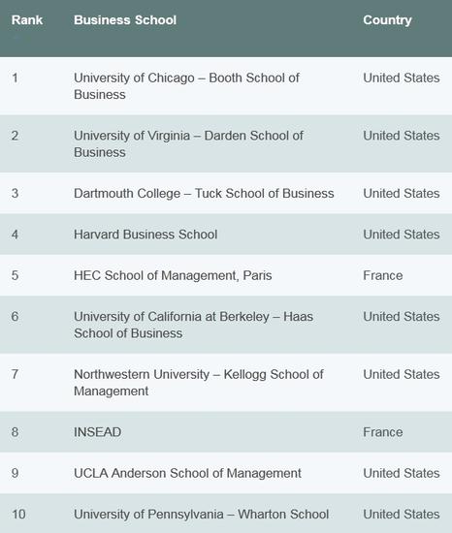The image size is (452, 533).
Task: Select University of Chicago Booth School entry
Action: (187, 86)
